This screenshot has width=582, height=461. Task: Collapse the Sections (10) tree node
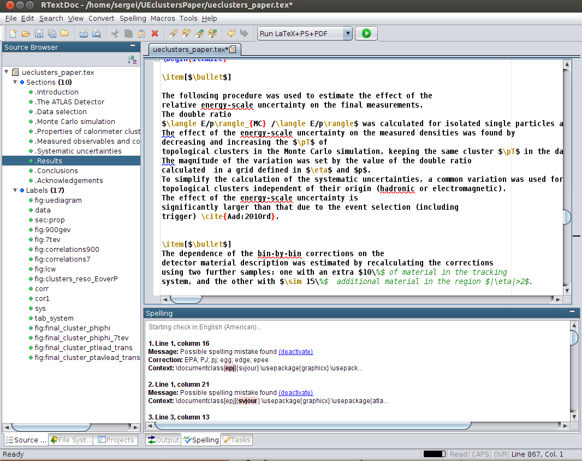point(15,82)
